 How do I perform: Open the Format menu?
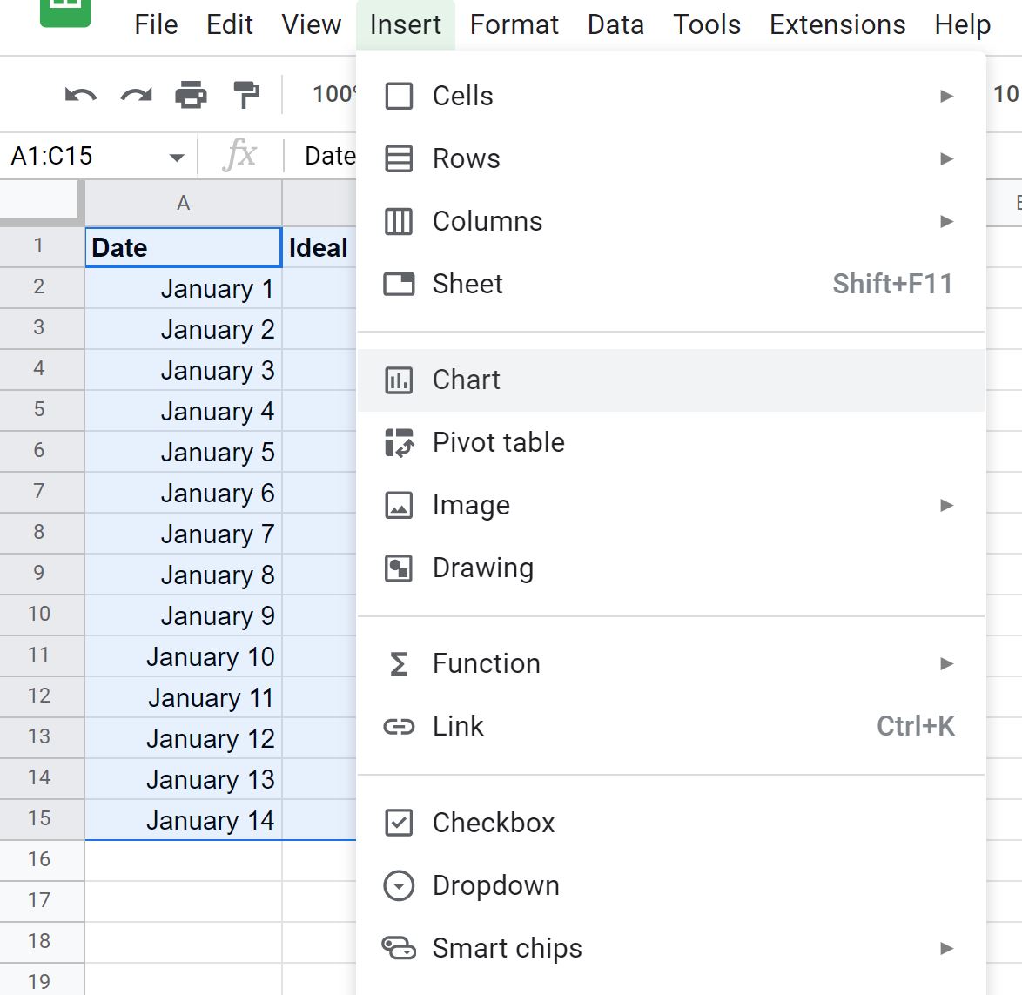514,24
